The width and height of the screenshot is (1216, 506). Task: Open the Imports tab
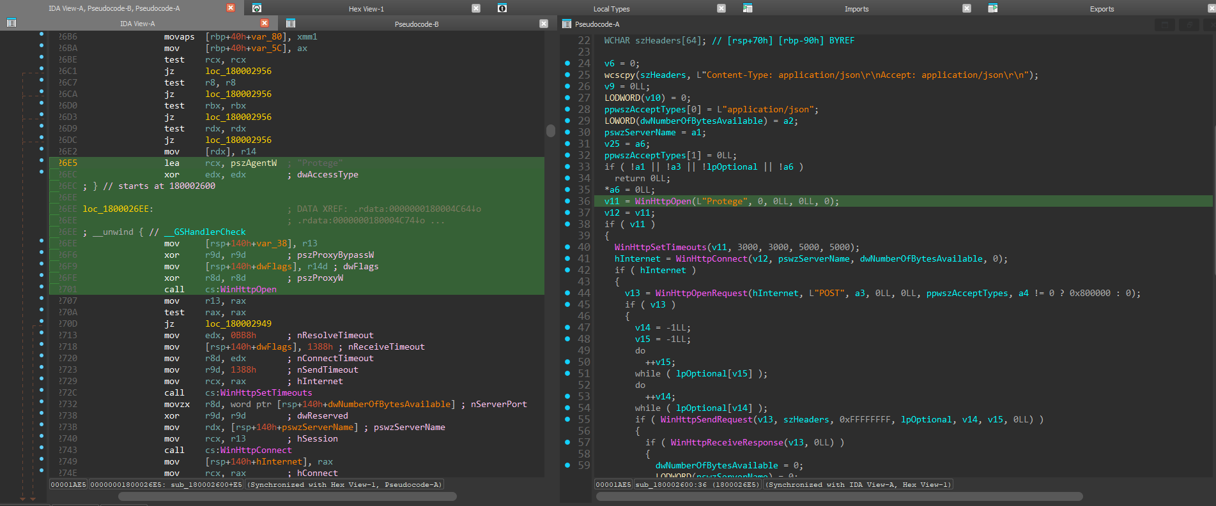[856, 9]
